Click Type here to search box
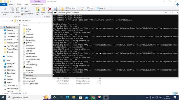179x100 pixels. click(x=29, y=97)
